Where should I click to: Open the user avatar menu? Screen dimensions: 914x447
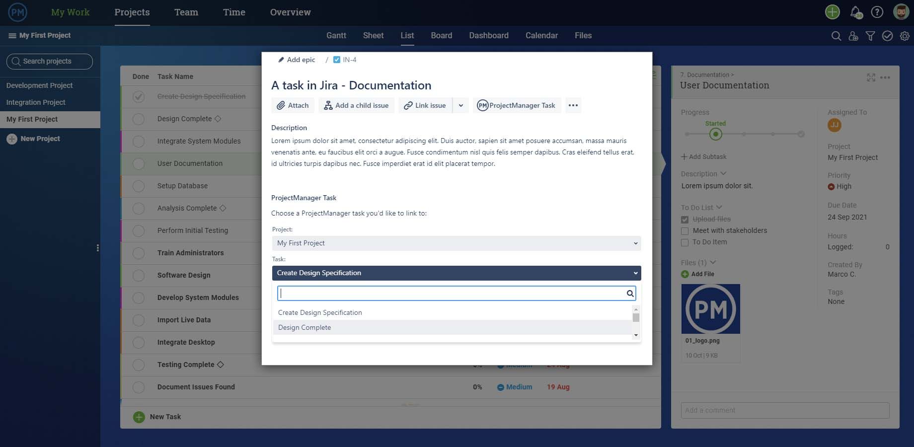coord(901,12)
